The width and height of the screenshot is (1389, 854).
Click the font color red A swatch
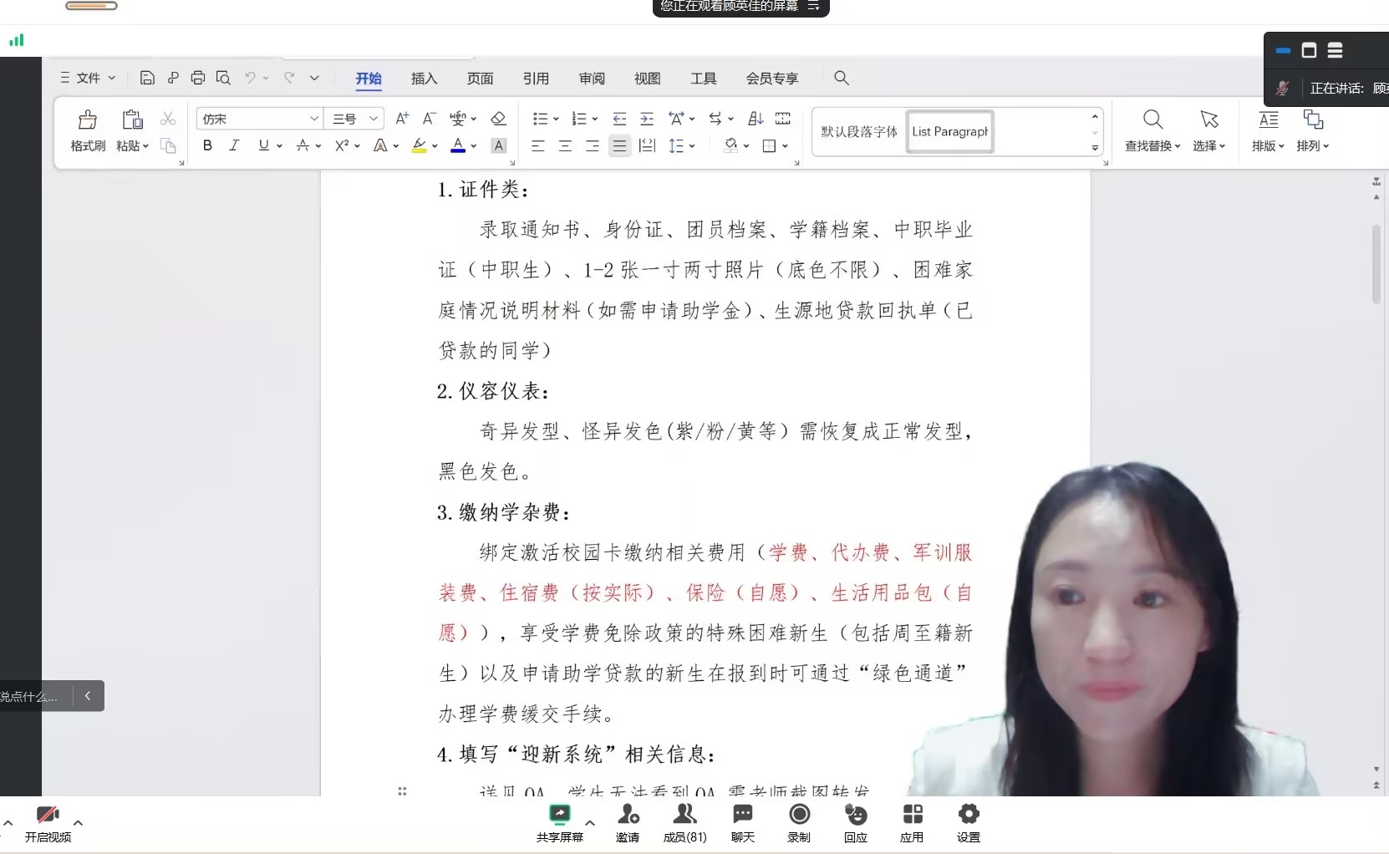[458, 145]
